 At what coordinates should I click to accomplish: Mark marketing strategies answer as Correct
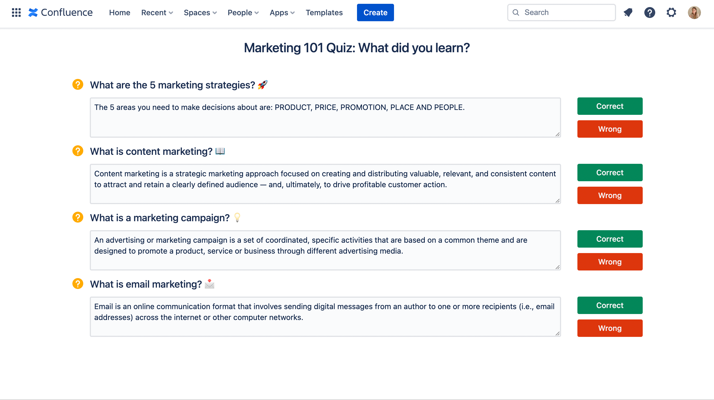(x=610, y=106)
